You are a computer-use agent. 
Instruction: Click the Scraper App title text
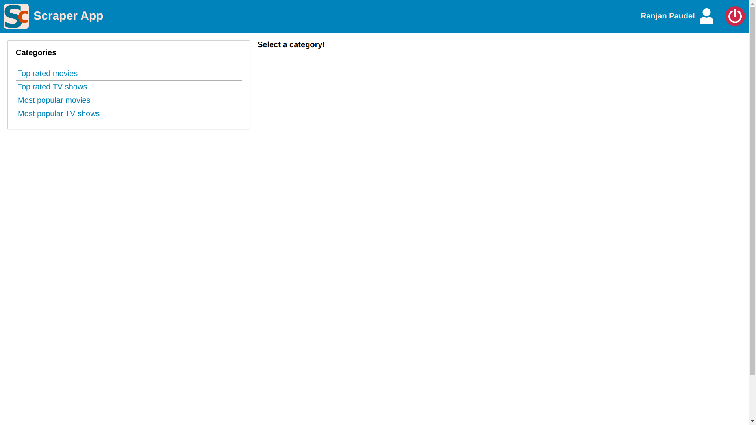68,16
